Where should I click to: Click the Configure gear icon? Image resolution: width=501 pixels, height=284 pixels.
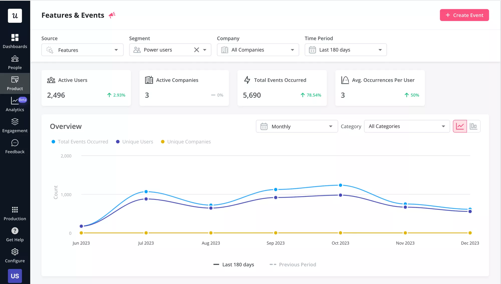pos(15,252)
